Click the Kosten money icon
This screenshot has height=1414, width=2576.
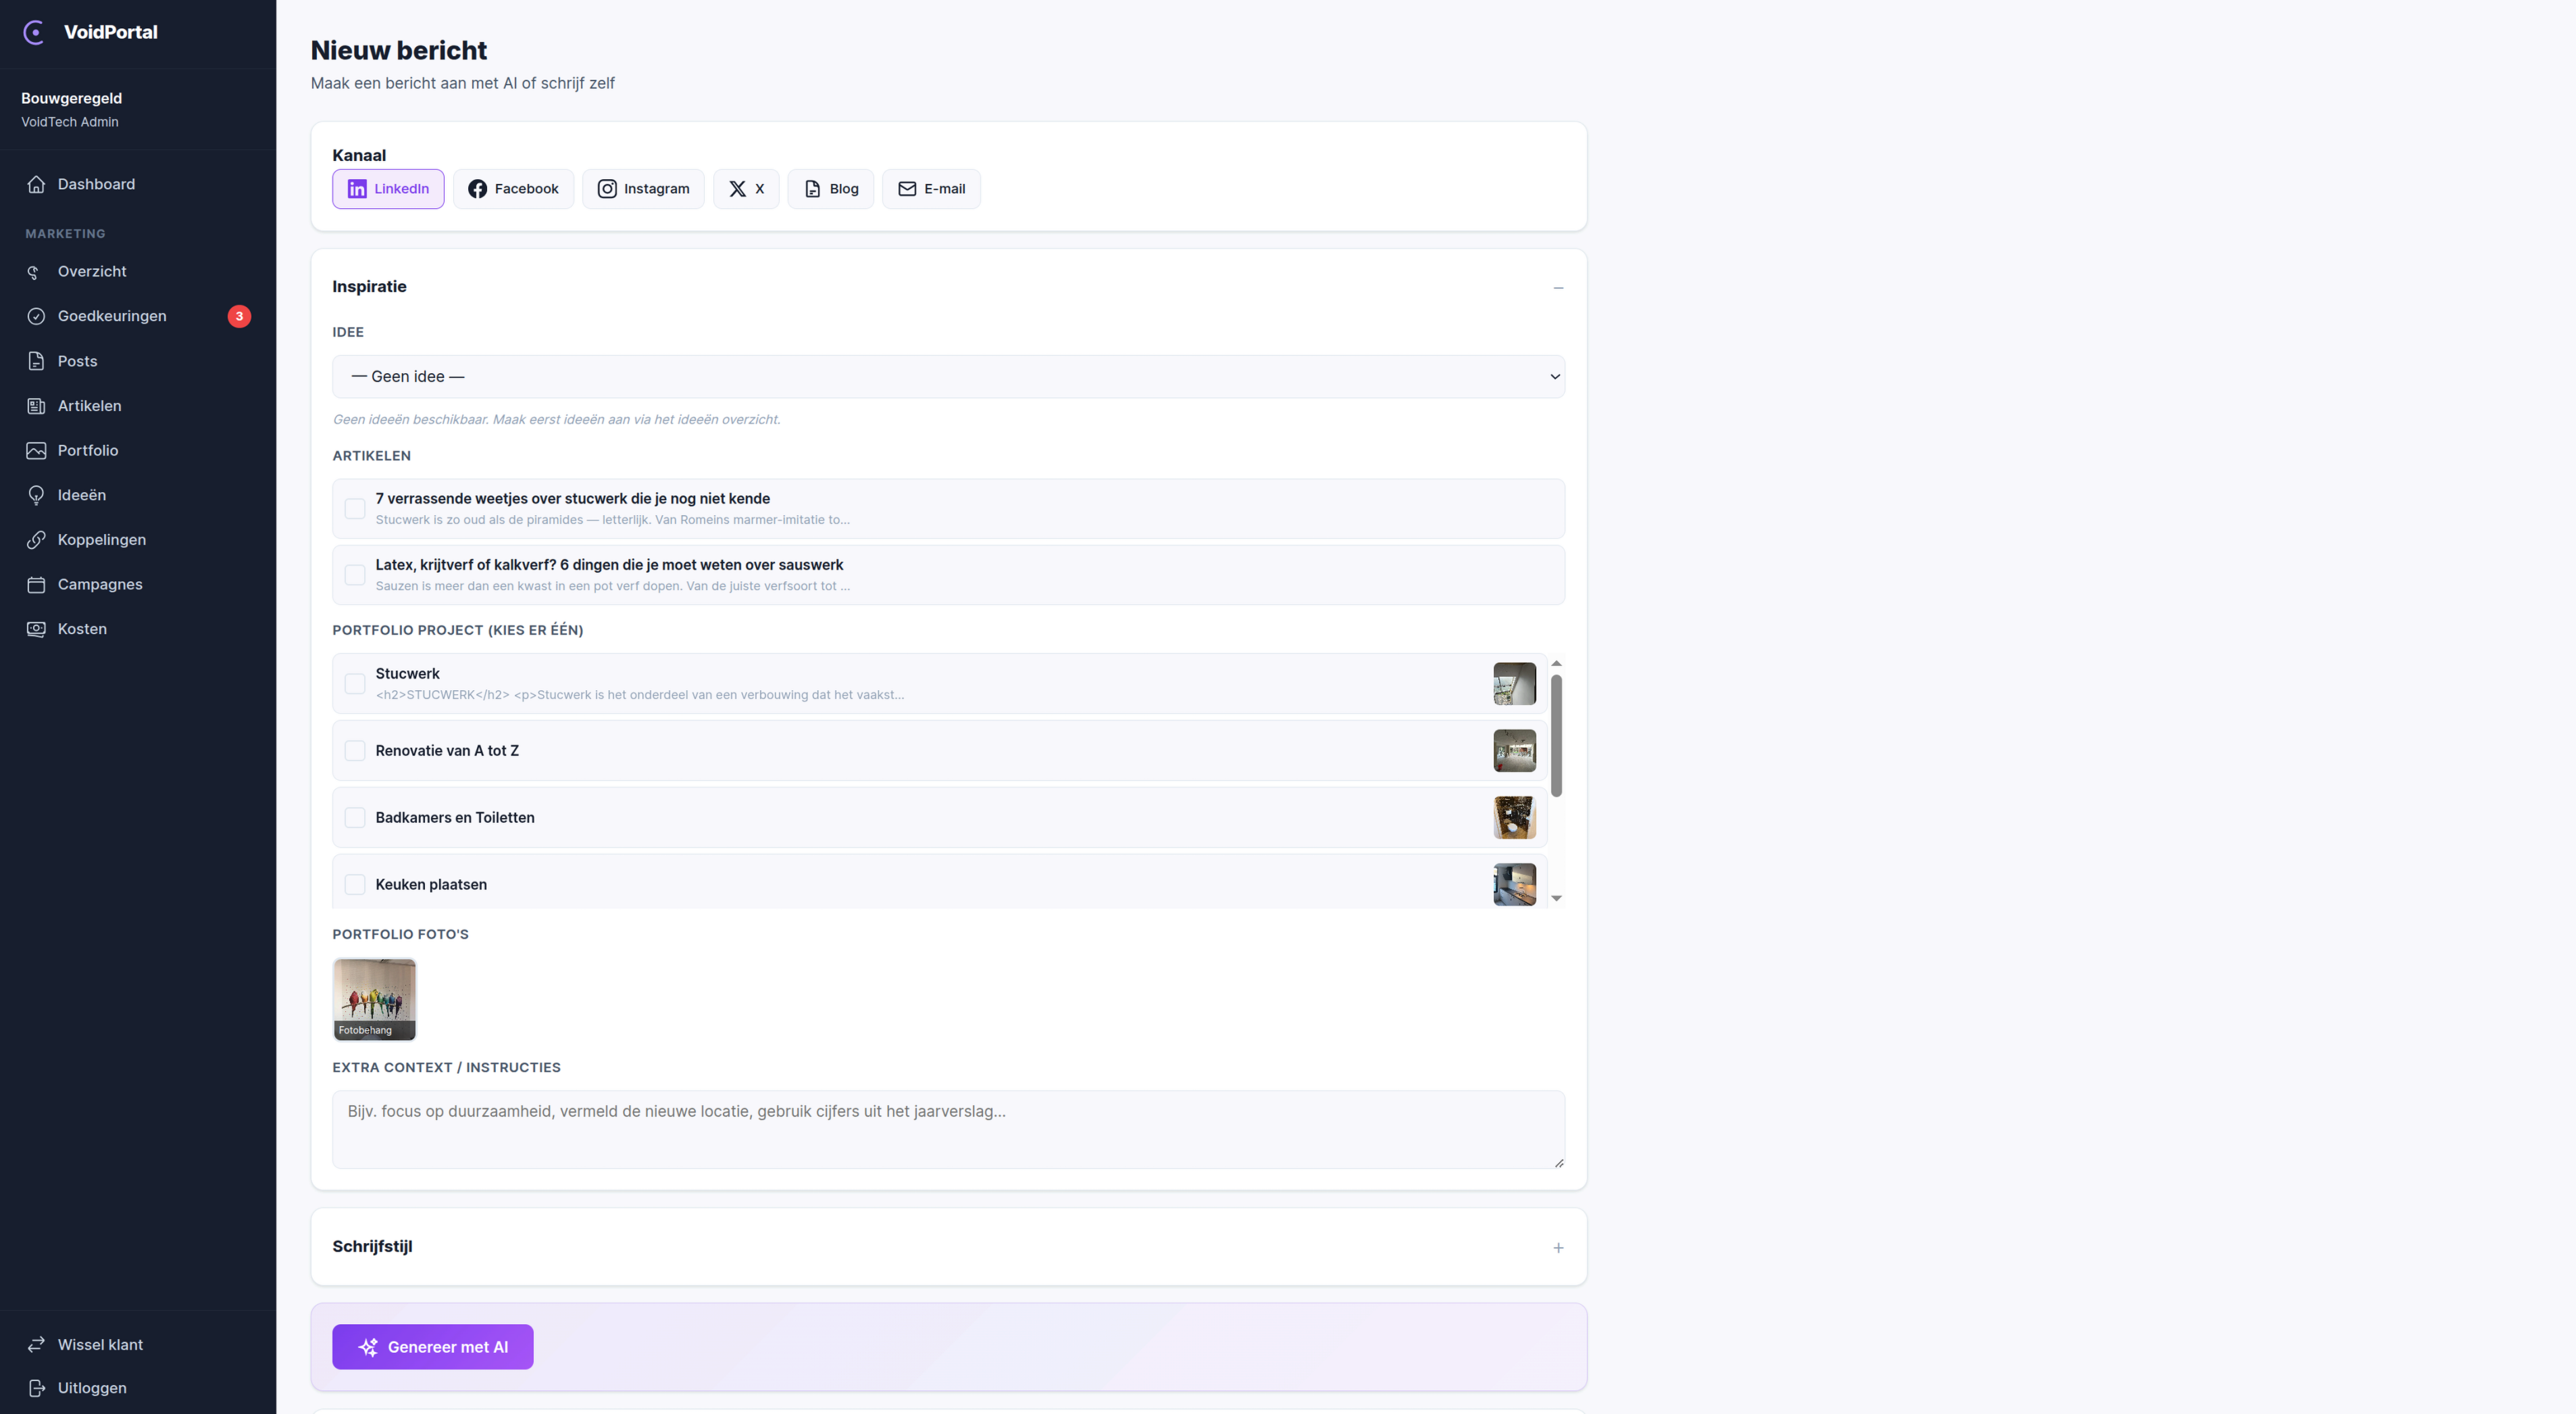[36, 629]
